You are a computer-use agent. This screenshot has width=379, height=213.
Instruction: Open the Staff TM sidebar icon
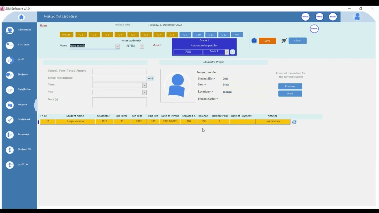(x=10, y=165)
